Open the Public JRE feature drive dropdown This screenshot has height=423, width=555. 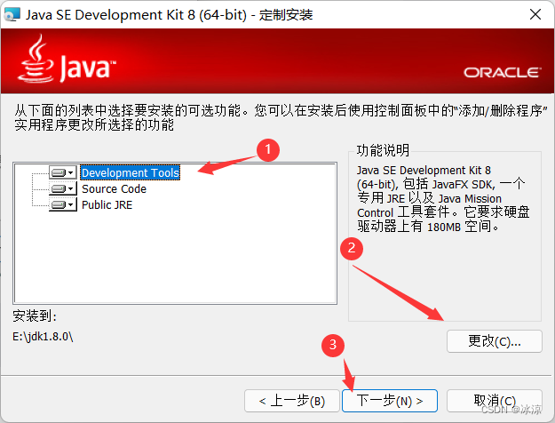coord(63,204)
